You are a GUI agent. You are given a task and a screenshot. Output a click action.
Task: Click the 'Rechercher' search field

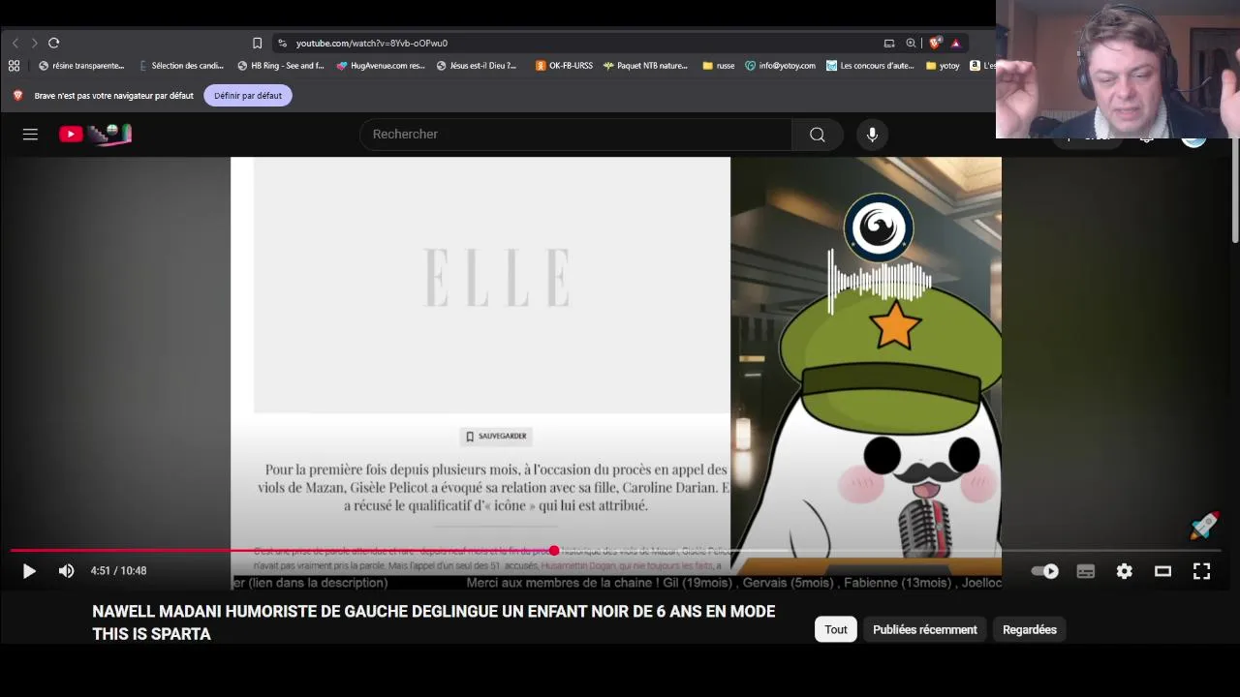[x=575, y=135]
